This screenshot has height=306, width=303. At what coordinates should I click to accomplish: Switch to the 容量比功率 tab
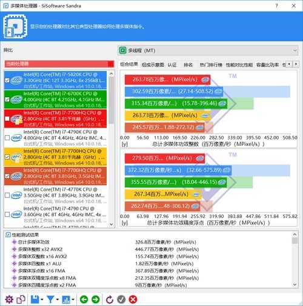point(268,65)
